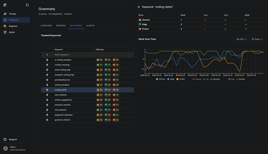Go to the Overview tab
Viewport: 268px width, 154px height.
(x=46, y=25)
